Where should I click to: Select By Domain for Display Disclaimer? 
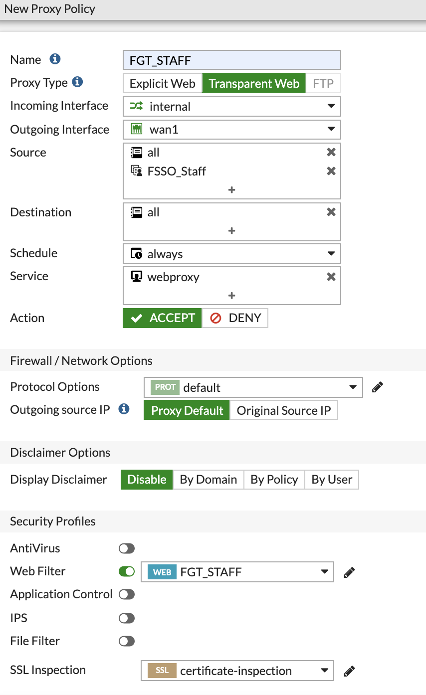click(x=208, y=479)
